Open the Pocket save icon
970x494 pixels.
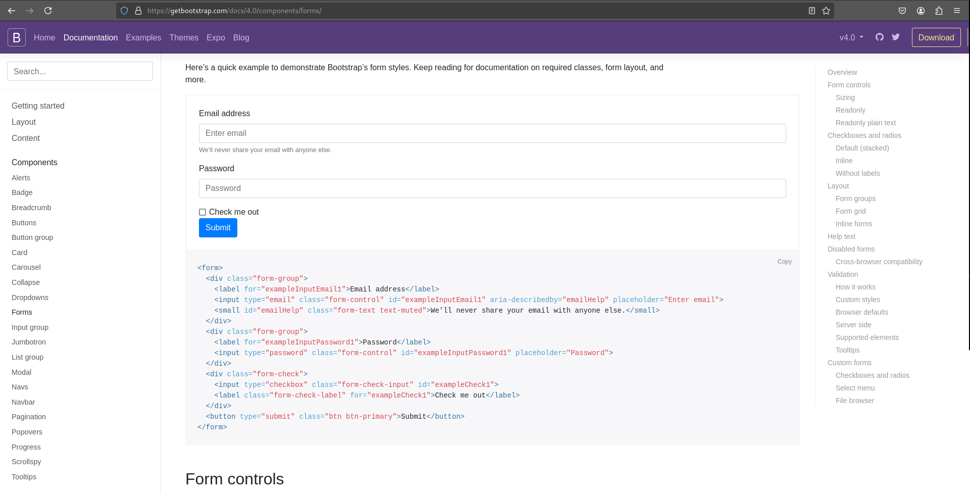(902, 11)
